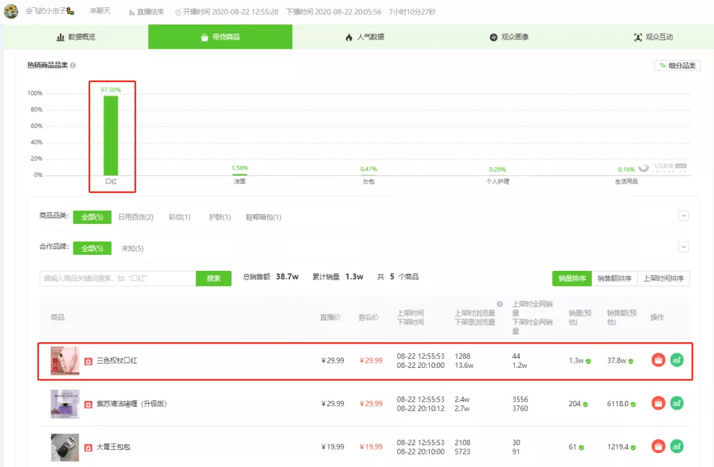
Task: Switch to 观众画像 tab
Action: pyautogui.click(x=508, y=37)
